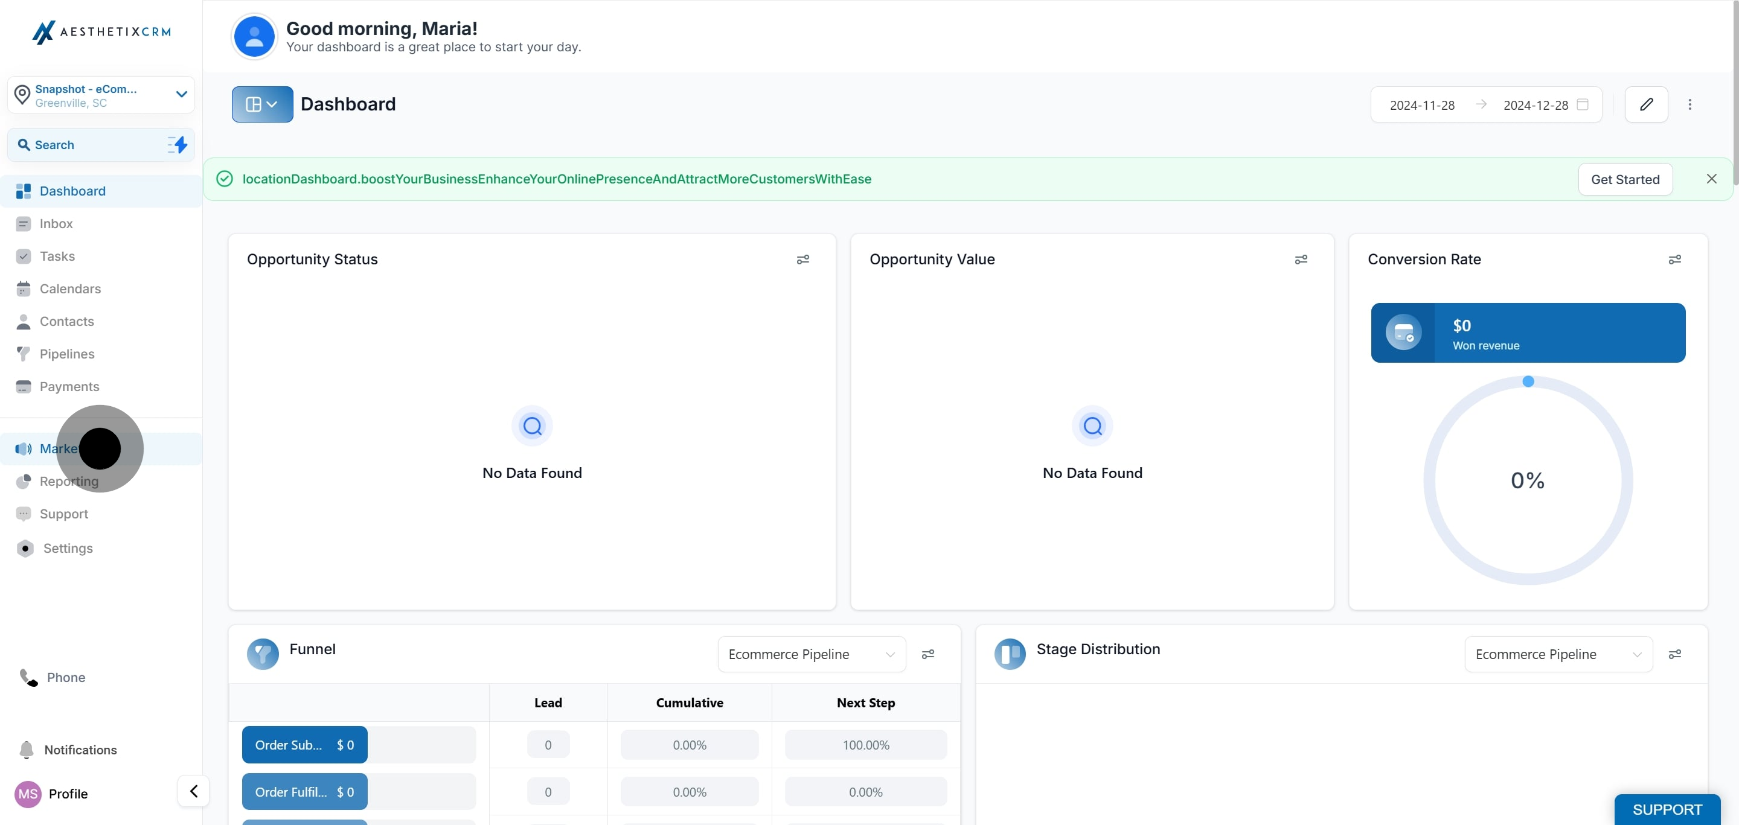Open Conversion Rate filter settings icon

point(1675,260)
